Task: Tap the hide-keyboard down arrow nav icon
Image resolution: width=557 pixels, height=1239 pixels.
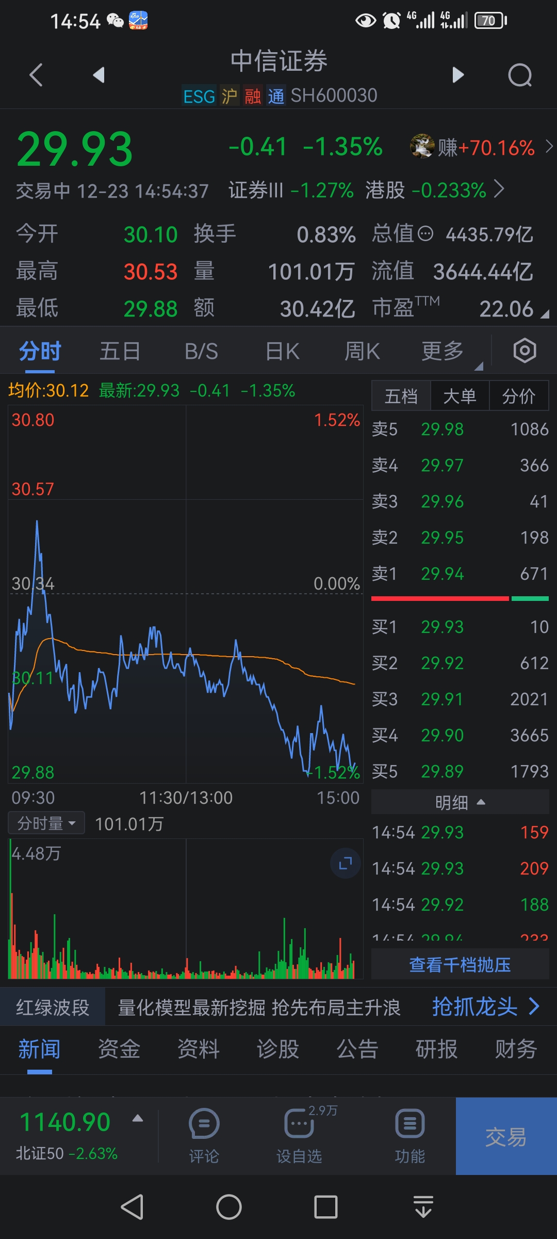Action: point(423,1207)
